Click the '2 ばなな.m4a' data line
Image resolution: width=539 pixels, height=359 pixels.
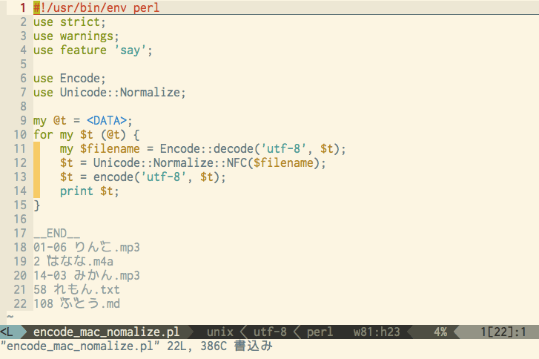click(x=73, y=262)
